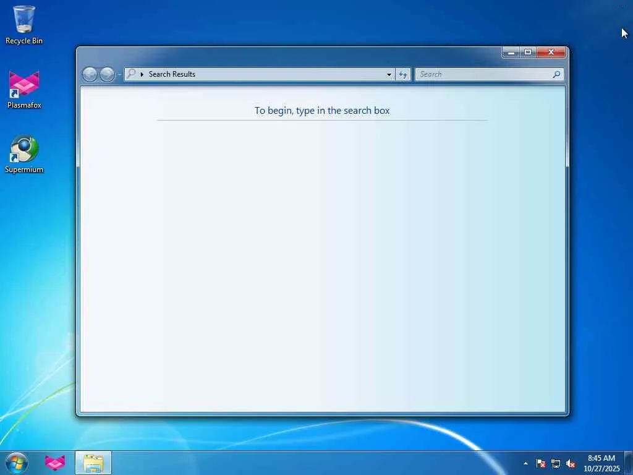Open the network status tray icon
633x475 pixels.
[556, 463]
